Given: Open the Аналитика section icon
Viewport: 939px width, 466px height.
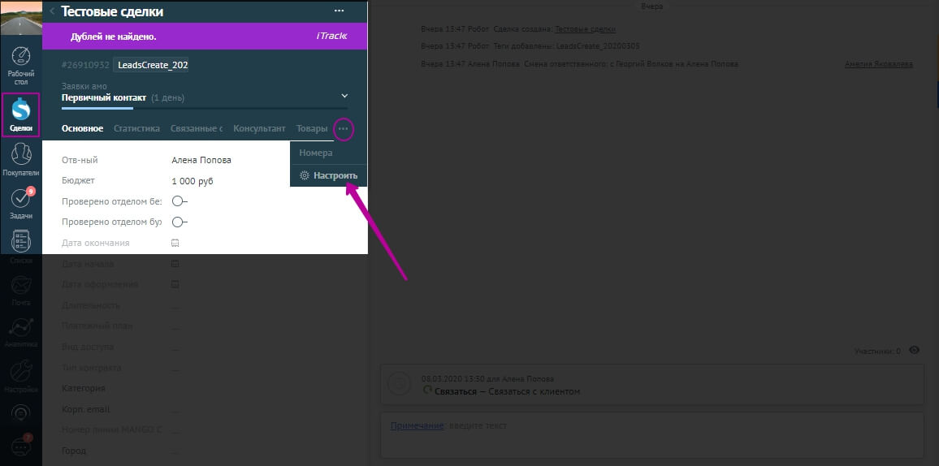Looking at the screenshot, I should (21, 331).
